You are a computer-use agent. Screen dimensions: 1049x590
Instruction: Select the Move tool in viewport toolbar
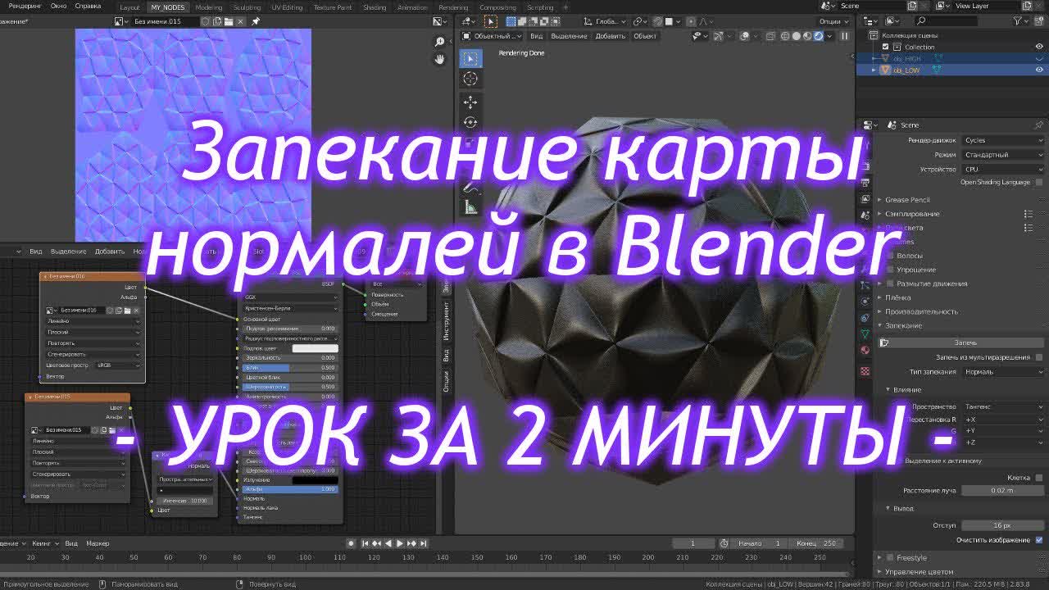coord(470,102)
